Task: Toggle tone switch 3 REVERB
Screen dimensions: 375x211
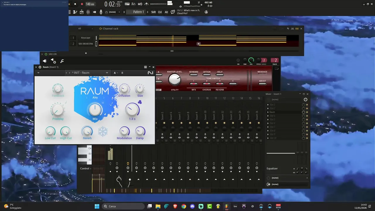Action: tap(220, 84)
